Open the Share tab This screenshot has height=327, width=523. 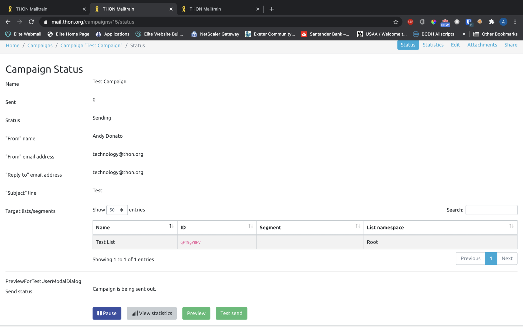[x=511, y=45]
